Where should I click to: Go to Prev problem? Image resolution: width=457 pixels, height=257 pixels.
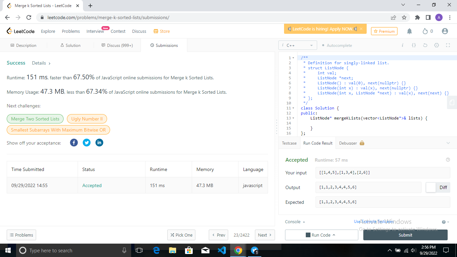coord(218,235)
